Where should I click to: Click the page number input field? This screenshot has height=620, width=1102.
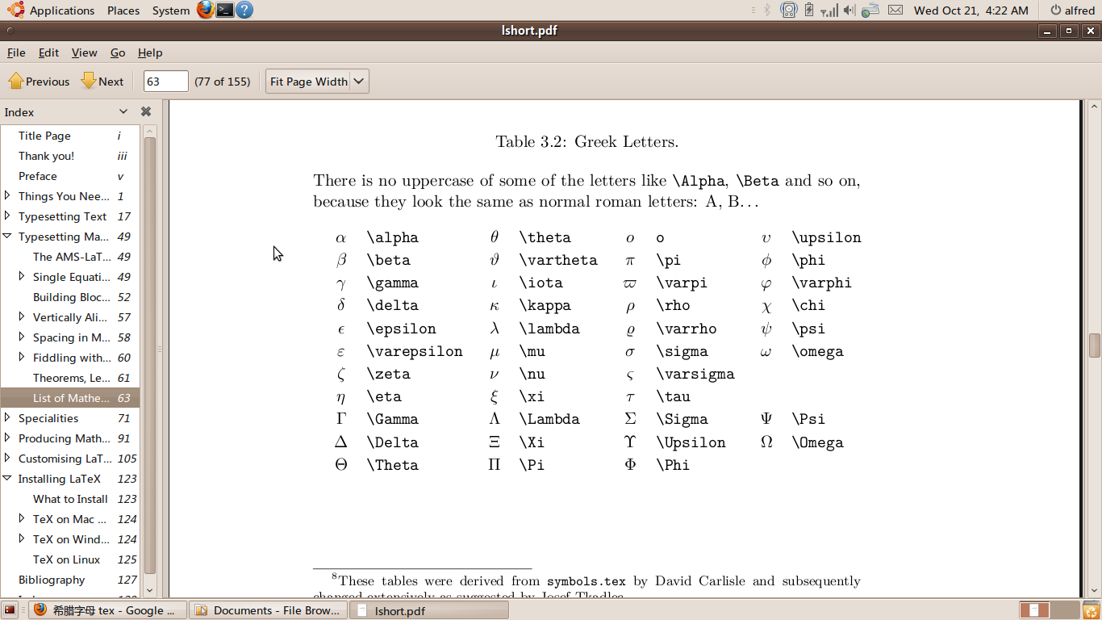[x=165, y=82]
